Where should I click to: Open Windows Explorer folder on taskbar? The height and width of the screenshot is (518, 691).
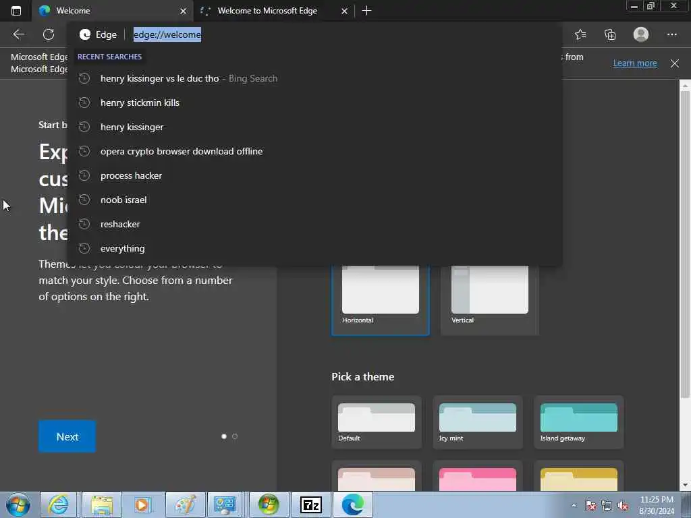pos(101,505)
